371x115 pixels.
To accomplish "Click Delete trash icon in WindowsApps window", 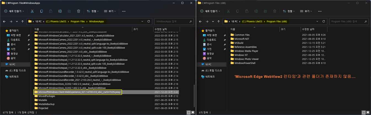I will 79,11.
